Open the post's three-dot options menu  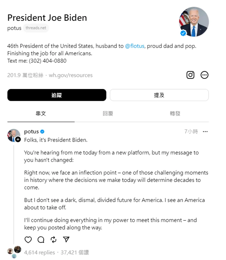(205, 132)
